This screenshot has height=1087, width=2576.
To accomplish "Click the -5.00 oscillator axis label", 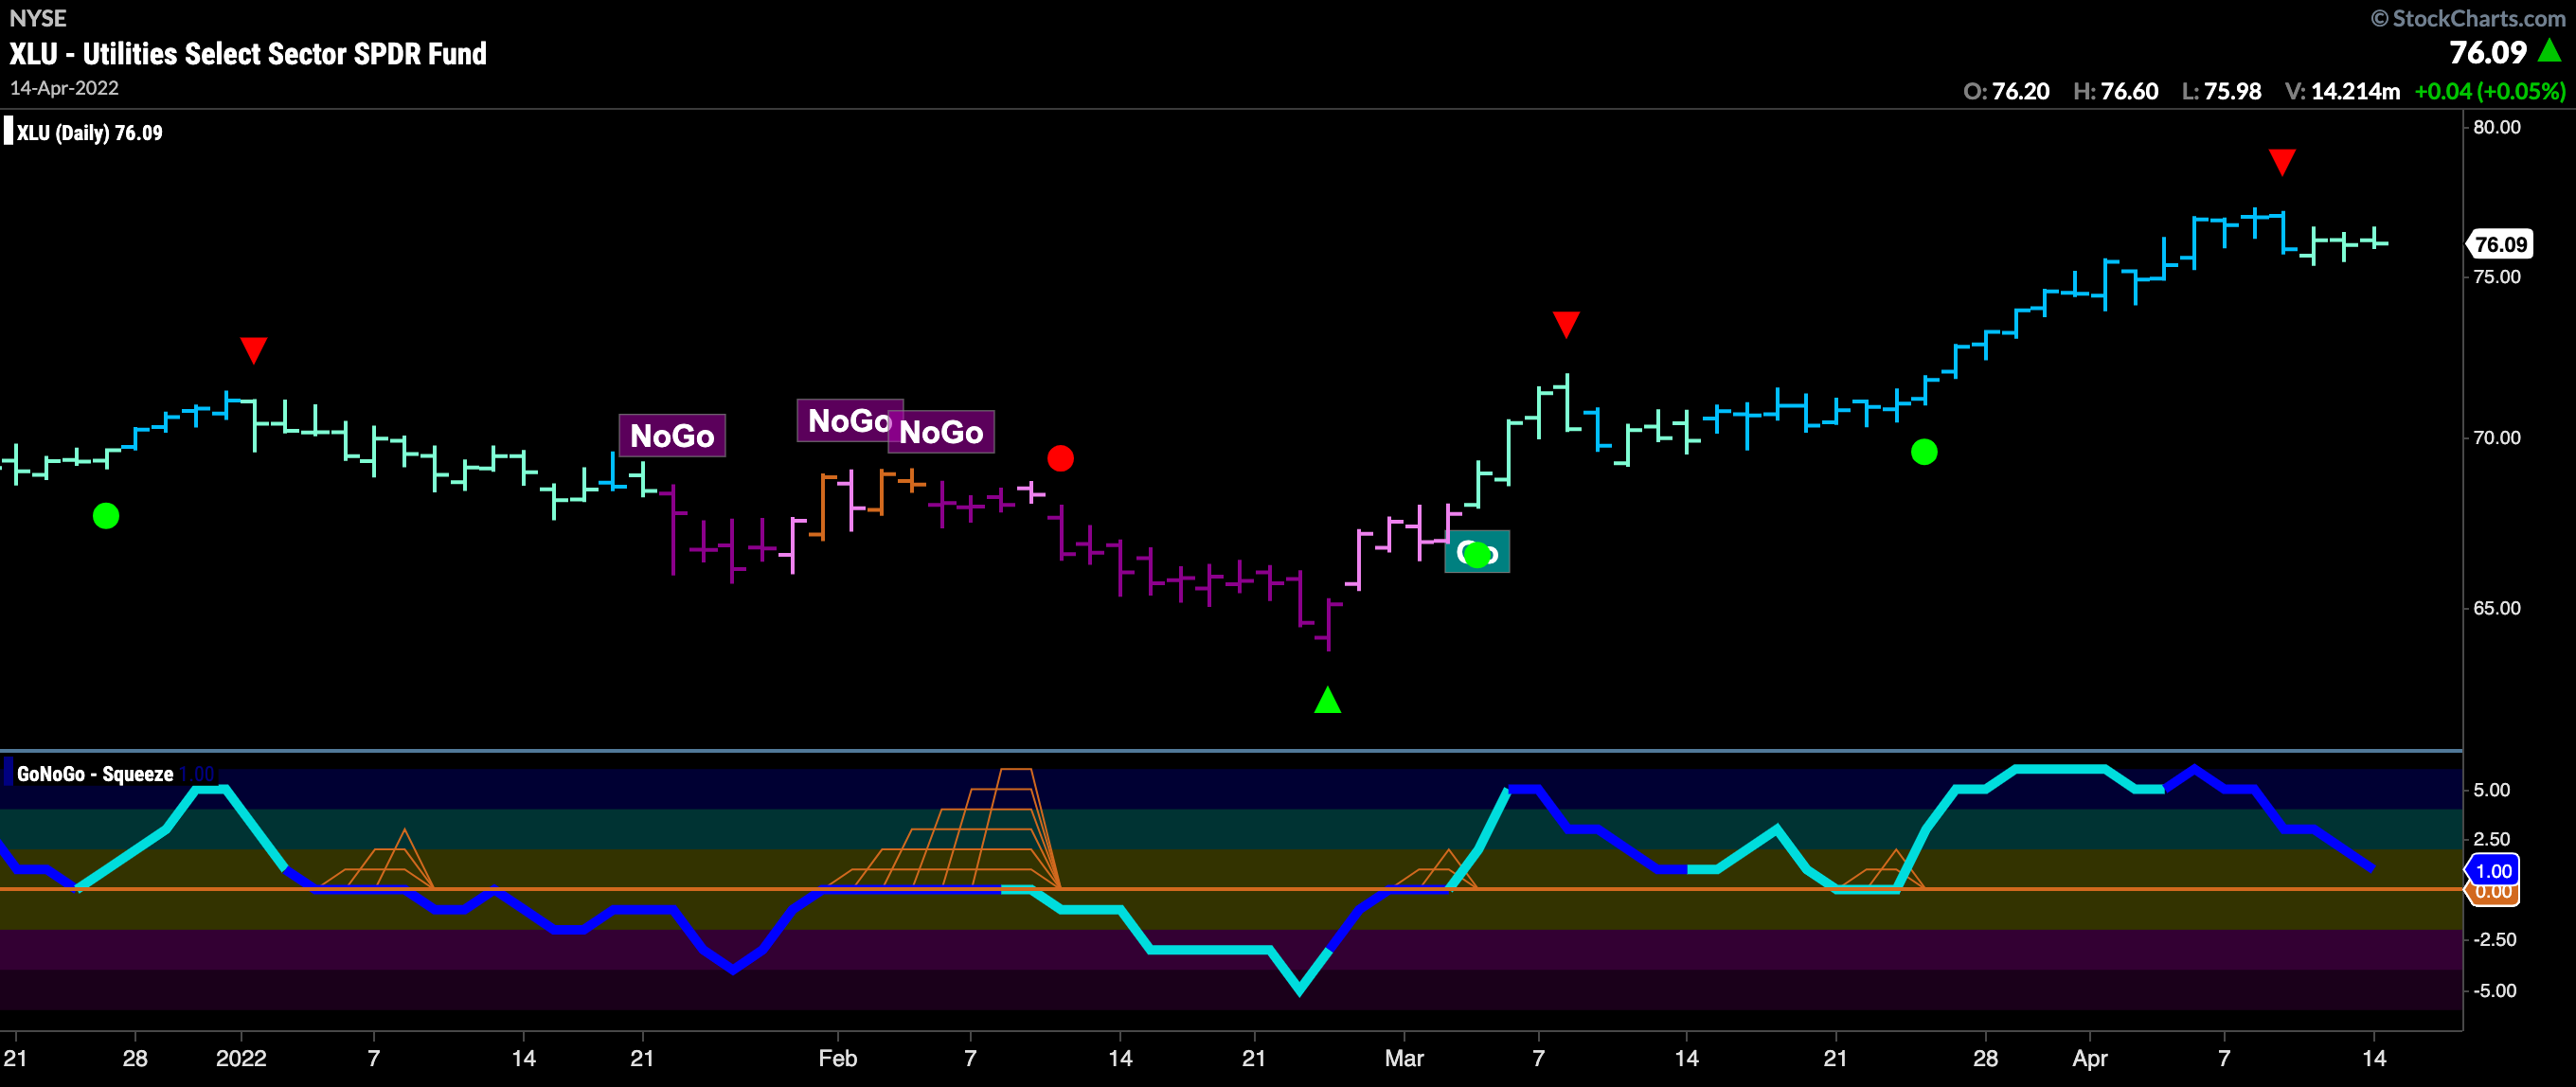I will pyautogui.click(x=2494, y=991).
